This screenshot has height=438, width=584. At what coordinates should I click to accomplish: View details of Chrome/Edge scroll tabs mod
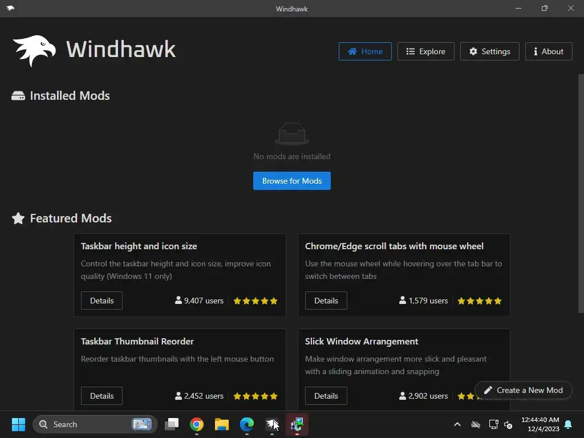point(326,301)
